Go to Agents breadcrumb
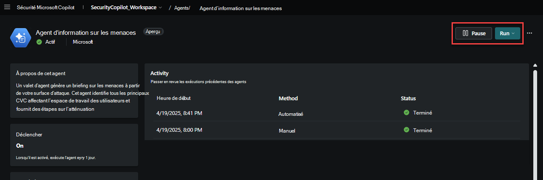 [182, 8]
